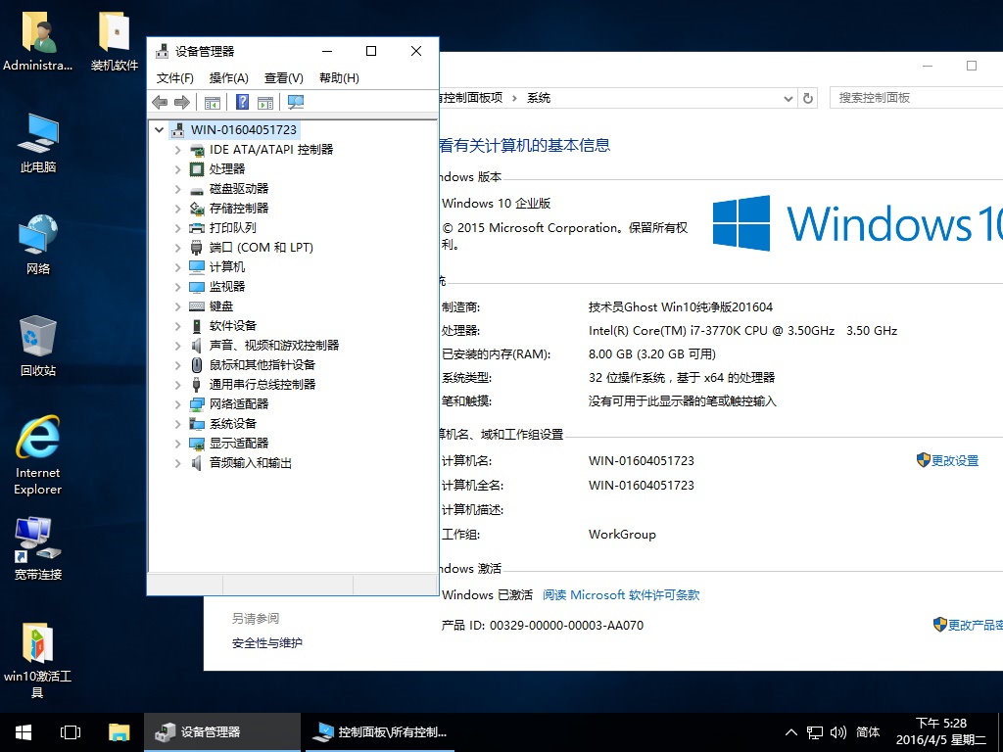Click the network icon in system tray

(x=814, y=732)
